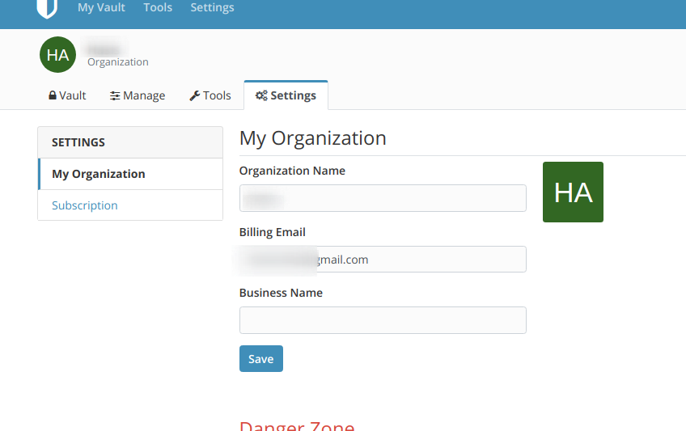Click the Bitwarden shield logo
The image size is (686, 431).
(x=47, y=9)
